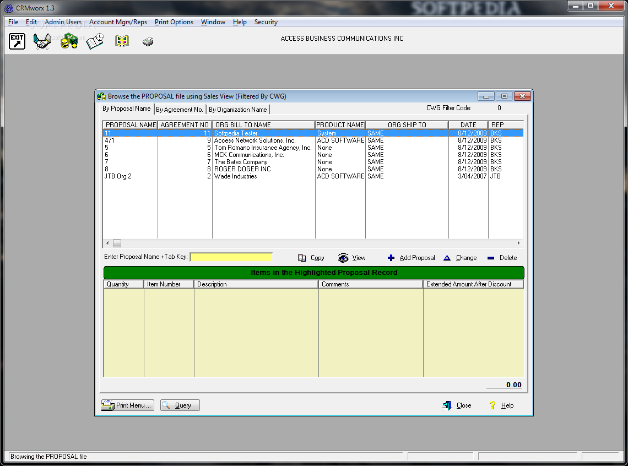Click the Print Menu button

click(127, 405)
